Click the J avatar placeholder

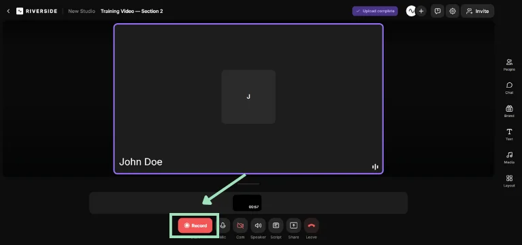(x=248, y=97)
